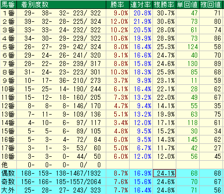Click 複回値 56 in the 大外 row
Screen dimensions: 224x194
coord(211,190)
